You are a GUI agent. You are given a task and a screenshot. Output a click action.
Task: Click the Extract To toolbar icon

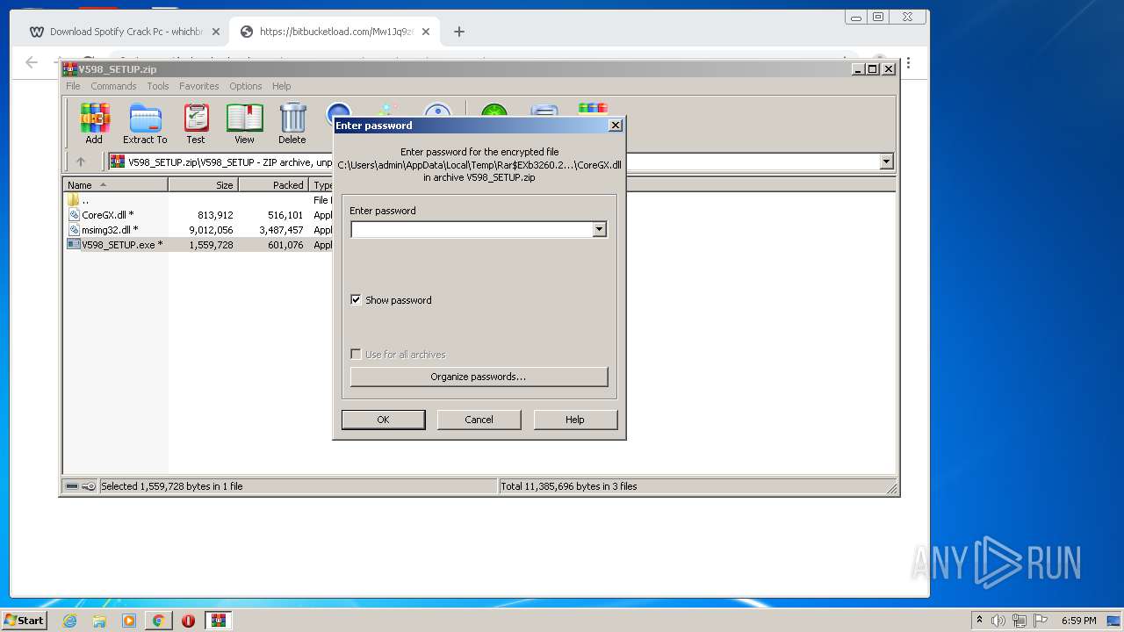click(145, 124)
